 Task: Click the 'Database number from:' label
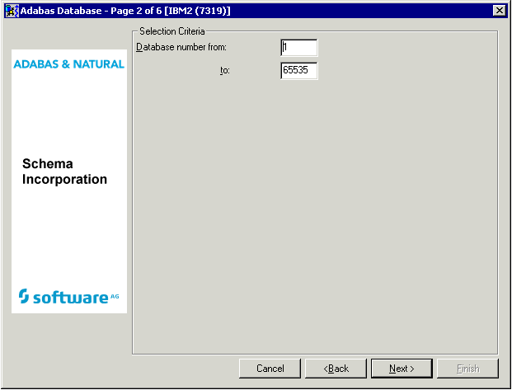[x=181, y=47]
